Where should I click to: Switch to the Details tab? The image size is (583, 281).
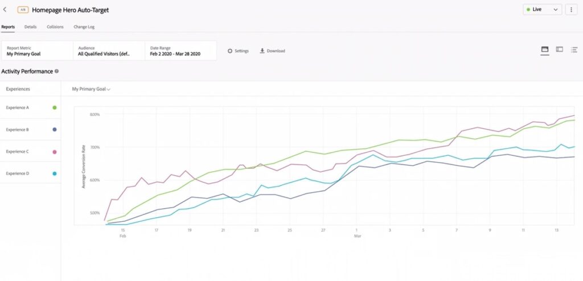coord(31,27)
